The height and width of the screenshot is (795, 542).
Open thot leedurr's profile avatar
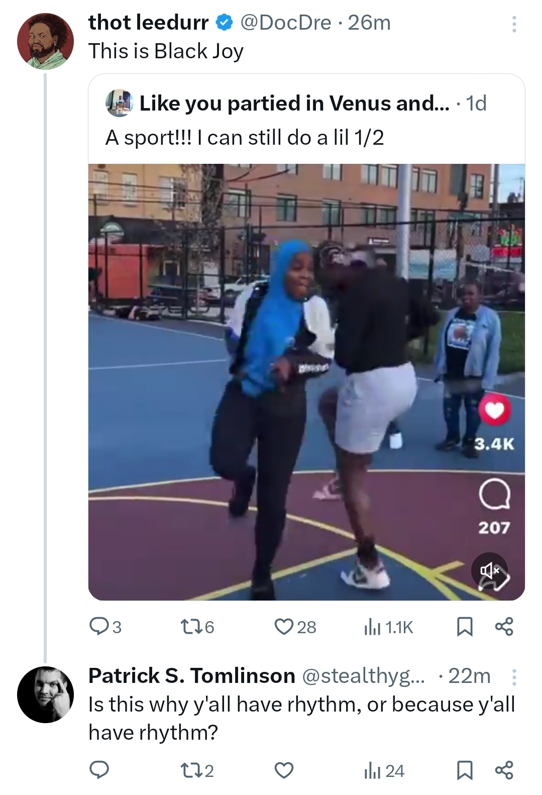[45, 41]
